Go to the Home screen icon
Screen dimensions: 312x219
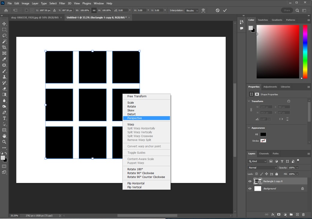coord(6,10)
